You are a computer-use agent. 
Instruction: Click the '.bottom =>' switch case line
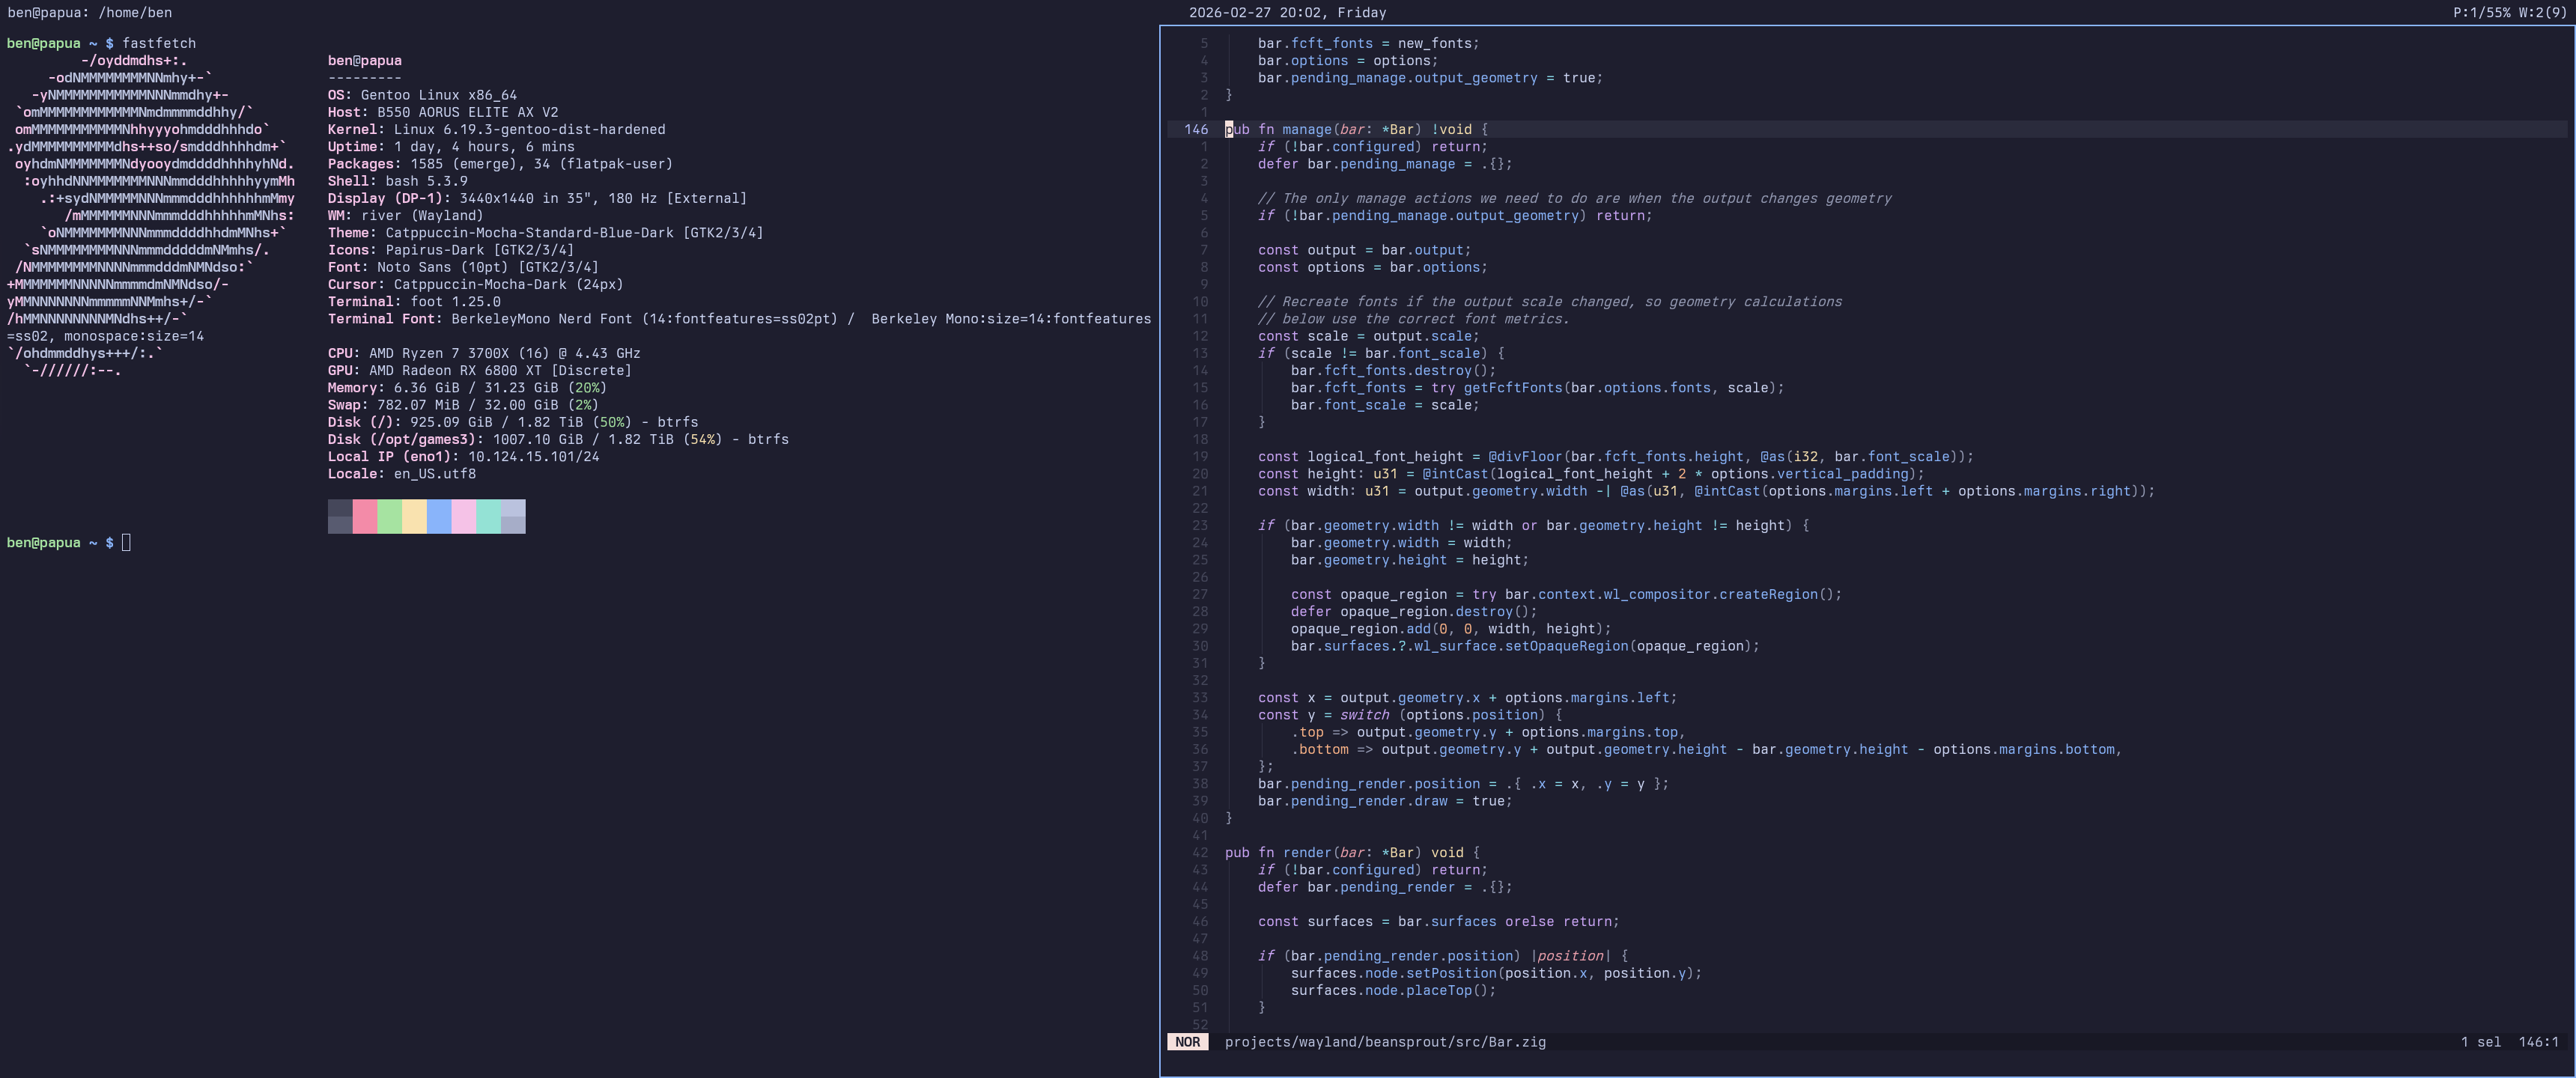pyautogui.click(x=1330, y=749)
